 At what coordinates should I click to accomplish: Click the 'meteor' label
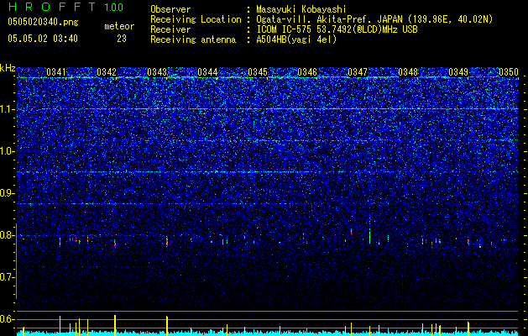[x=119, y=26]
